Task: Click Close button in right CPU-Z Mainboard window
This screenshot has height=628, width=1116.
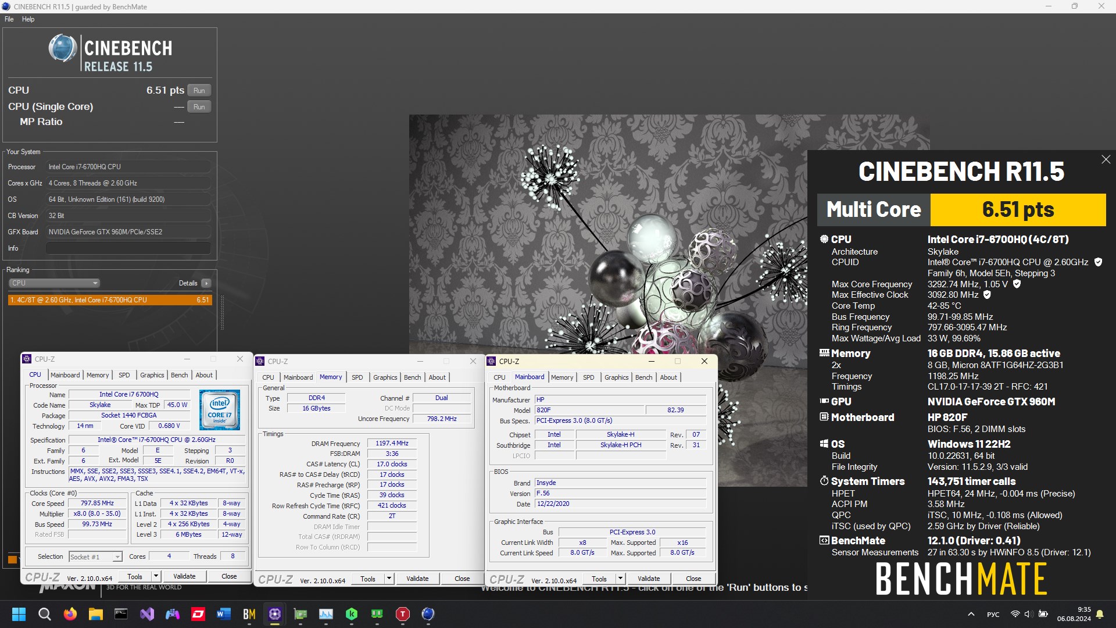Action: click(693, 579)
